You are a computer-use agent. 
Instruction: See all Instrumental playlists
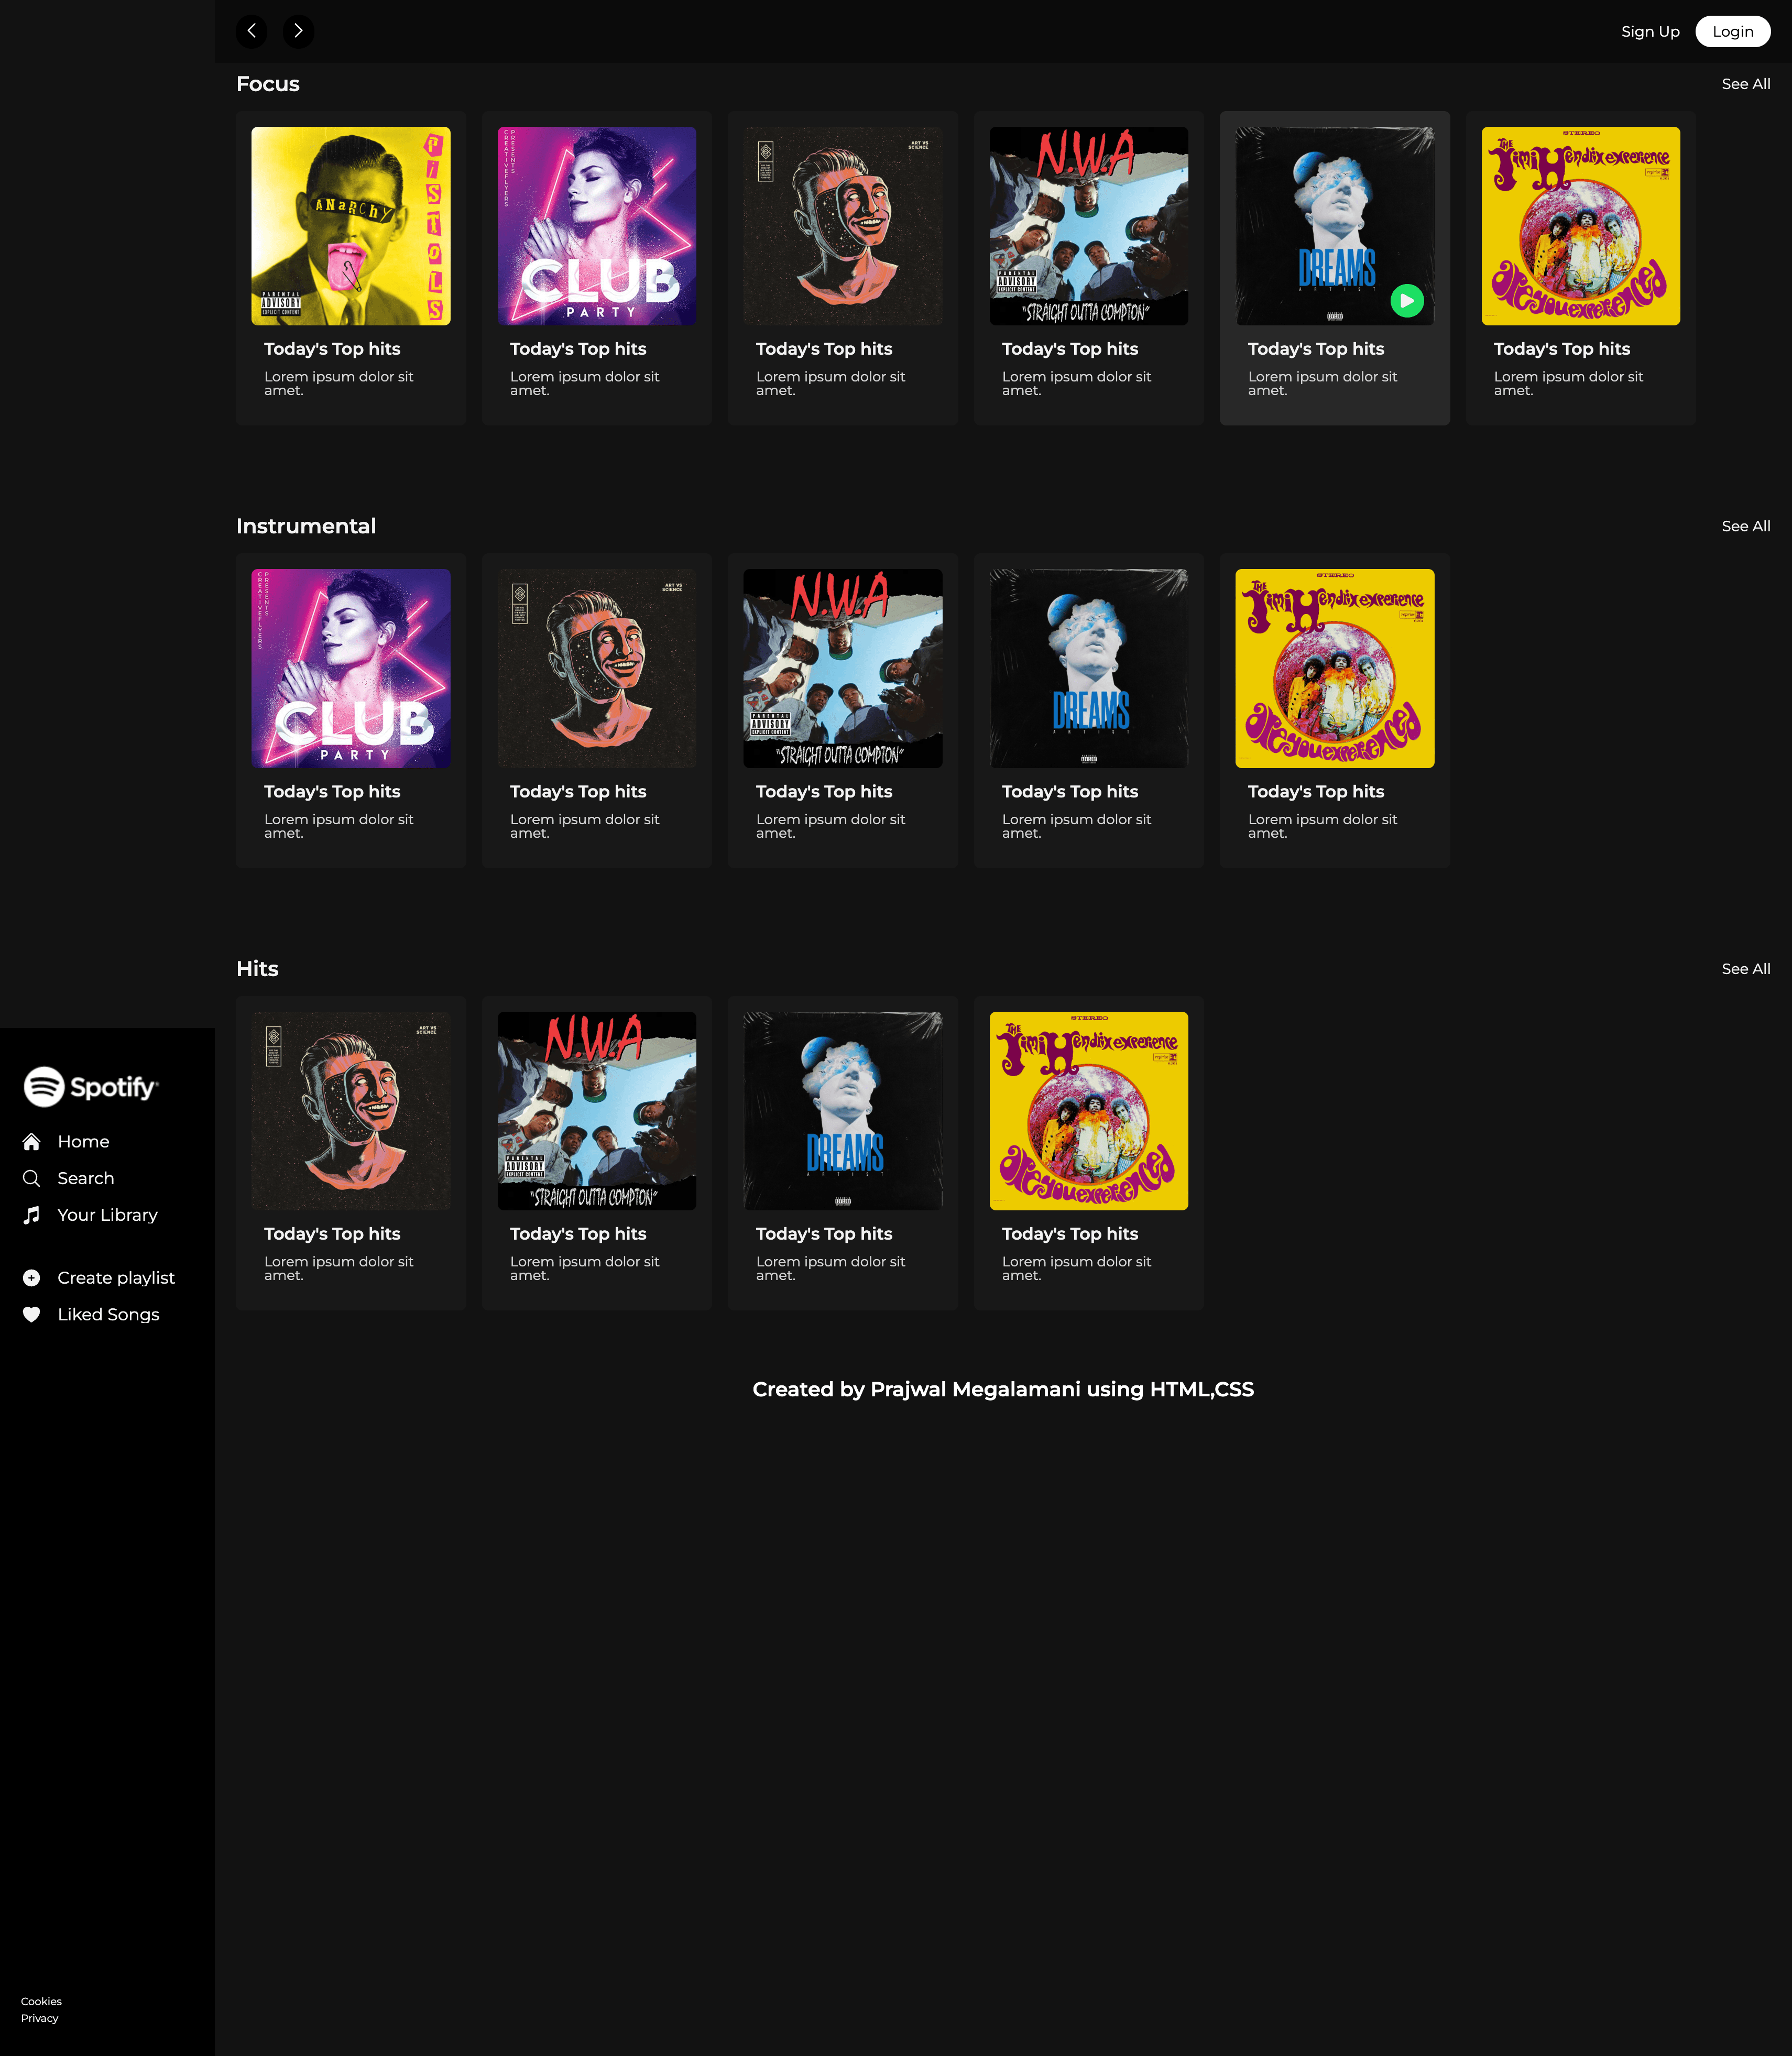(x=1745, y=526)
